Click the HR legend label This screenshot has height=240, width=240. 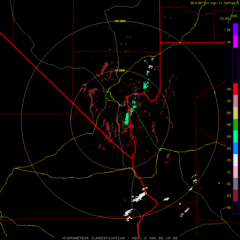click(x=229, y=125)
